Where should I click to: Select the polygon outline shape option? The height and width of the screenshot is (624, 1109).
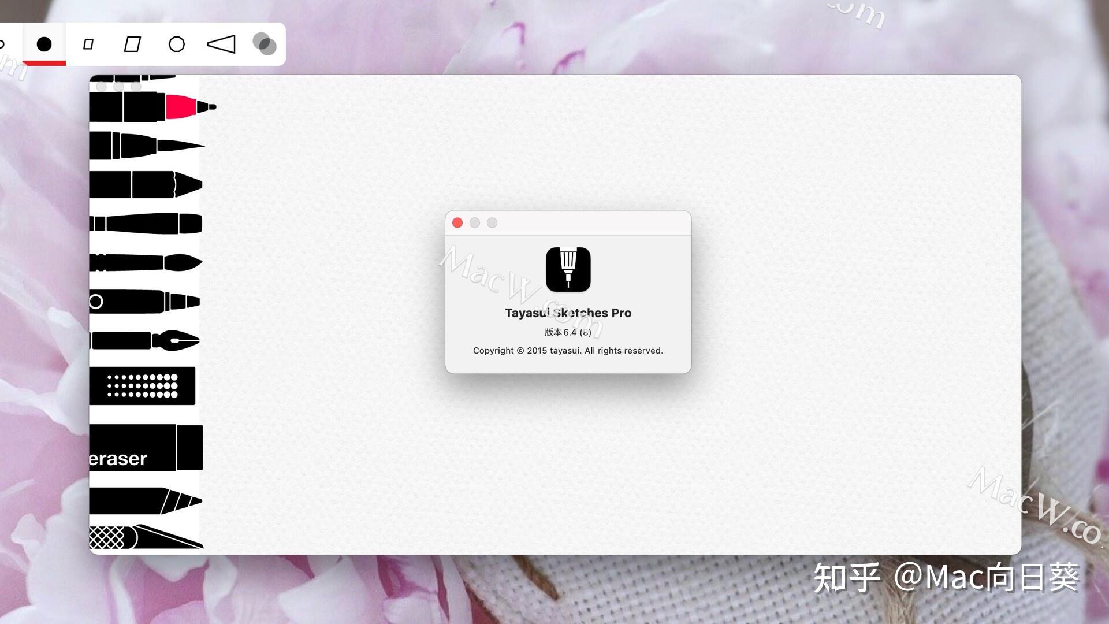point(177,44)
